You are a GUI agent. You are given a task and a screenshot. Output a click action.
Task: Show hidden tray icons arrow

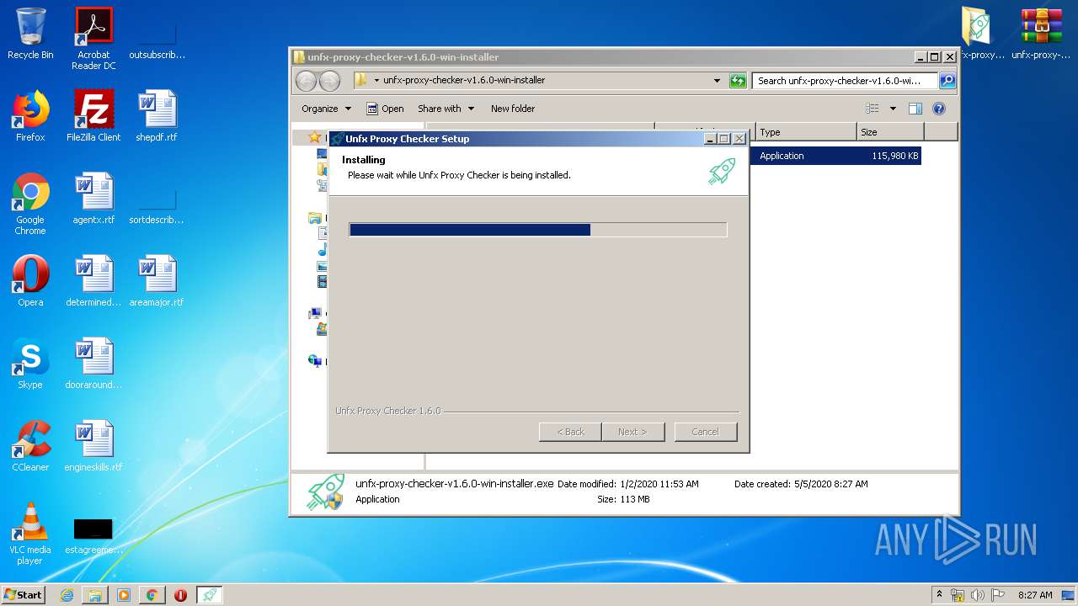click(939, 595)
